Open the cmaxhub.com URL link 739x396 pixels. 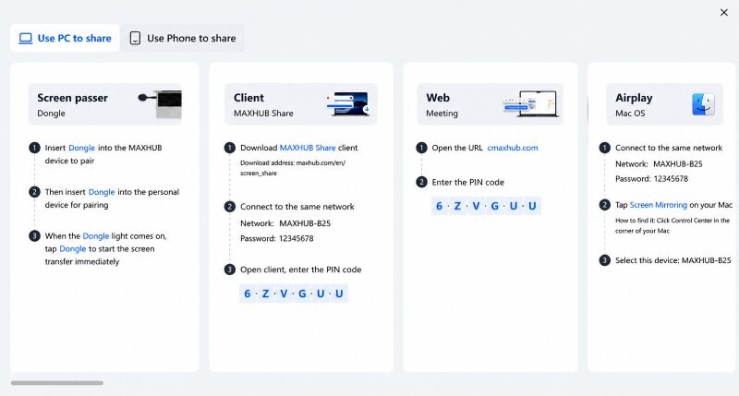pyautogui.click(x=513, y=148)
